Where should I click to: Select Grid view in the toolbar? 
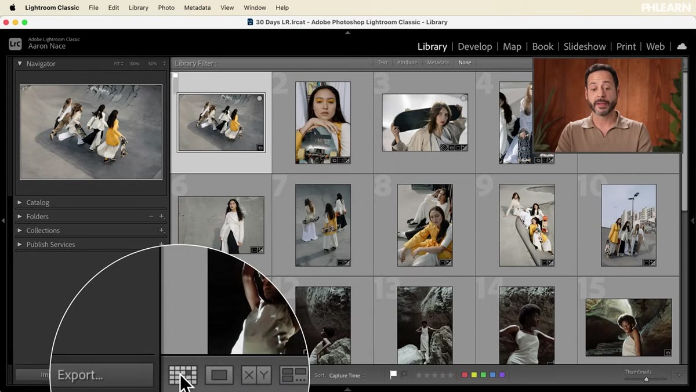click(183, 375)
